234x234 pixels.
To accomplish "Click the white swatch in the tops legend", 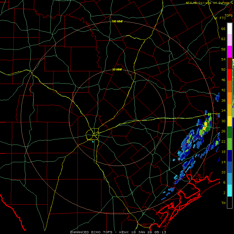I will (230, 29).
